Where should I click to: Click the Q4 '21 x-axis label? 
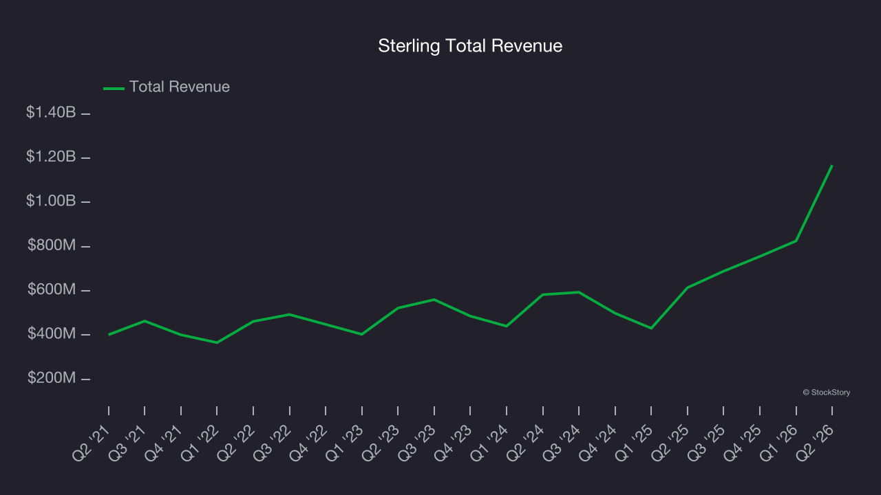click(164, 442)
